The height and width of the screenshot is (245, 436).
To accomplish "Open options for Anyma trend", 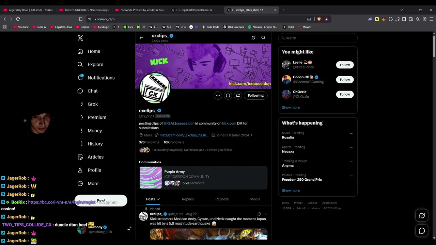I will 352,162.
